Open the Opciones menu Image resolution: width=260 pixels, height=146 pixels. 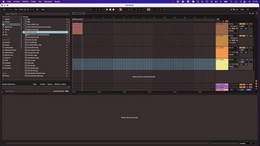click(x=48, y=2)
